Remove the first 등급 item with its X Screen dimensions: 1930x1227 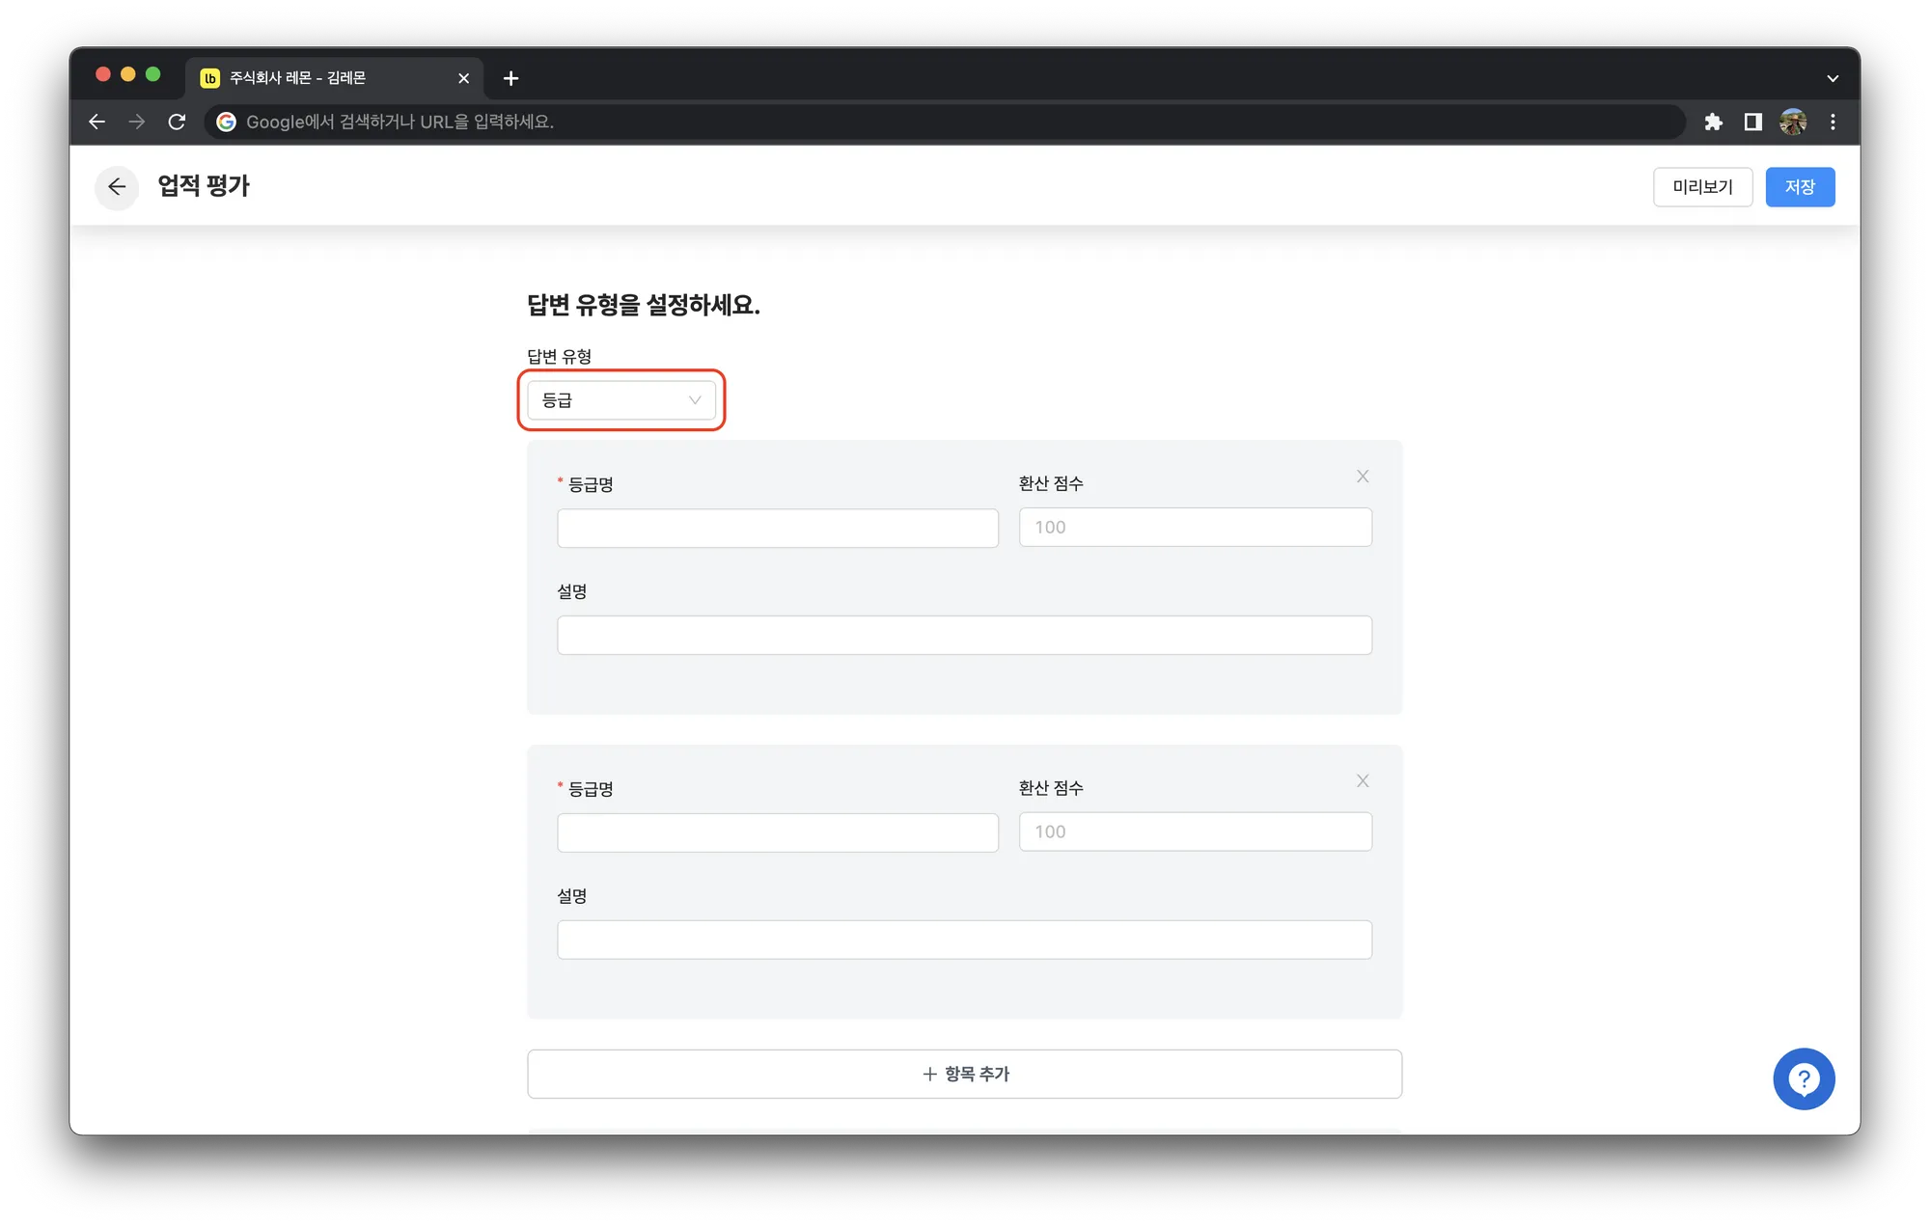[x=1363, y=477]
